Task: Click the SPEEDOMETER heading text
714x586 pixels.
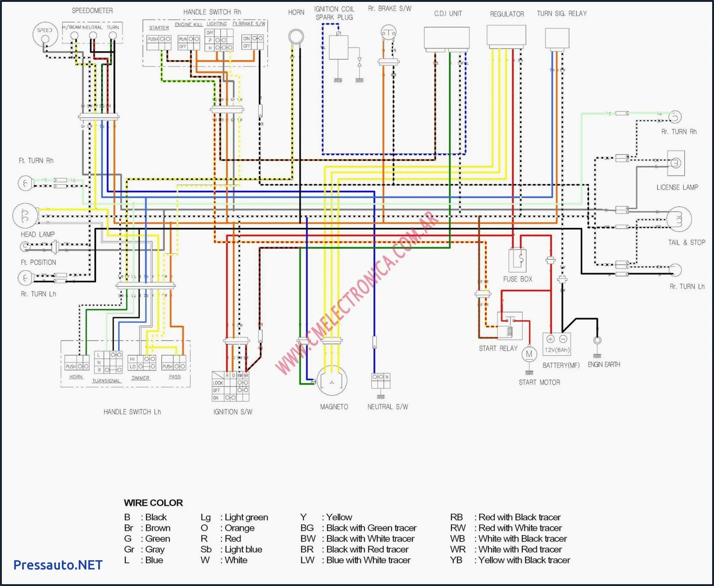Action: pos(92,11)
